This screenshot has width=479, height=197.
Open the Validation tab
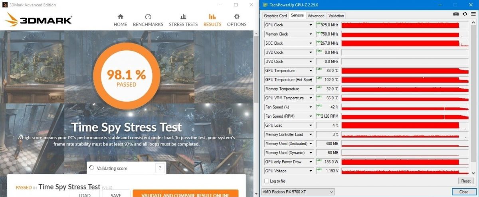coord(336,16)
